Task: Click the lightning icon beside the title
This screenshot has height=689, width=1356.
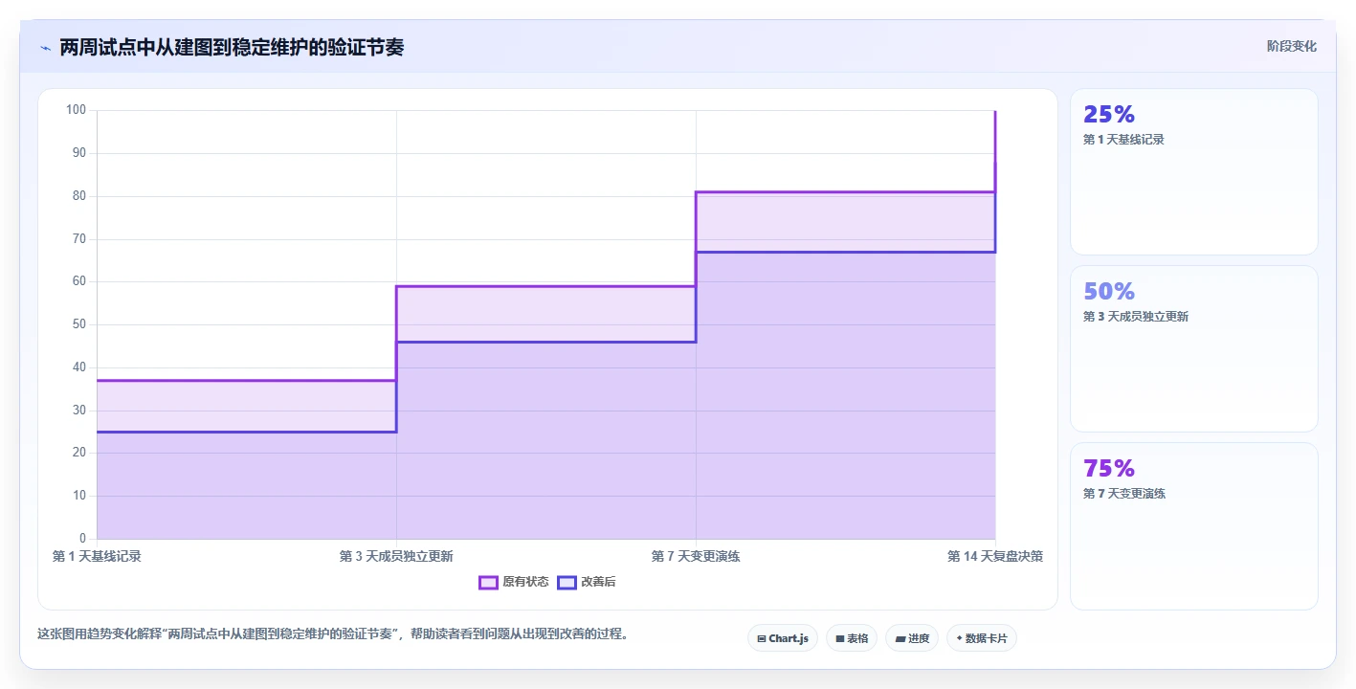Action: (x=45, y=48)
